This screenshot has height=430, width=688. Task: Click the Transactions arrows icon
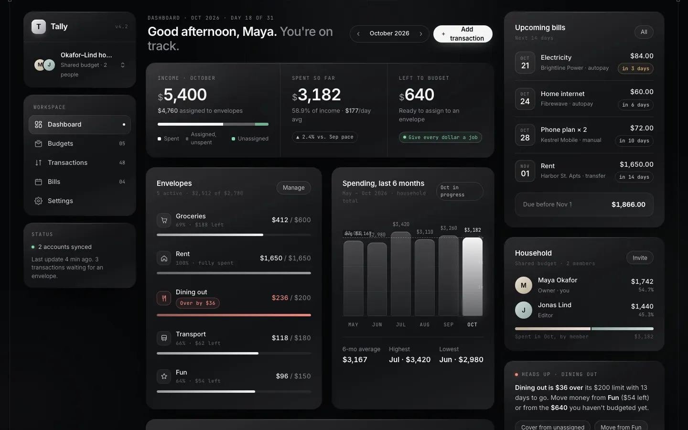(39, 163)
